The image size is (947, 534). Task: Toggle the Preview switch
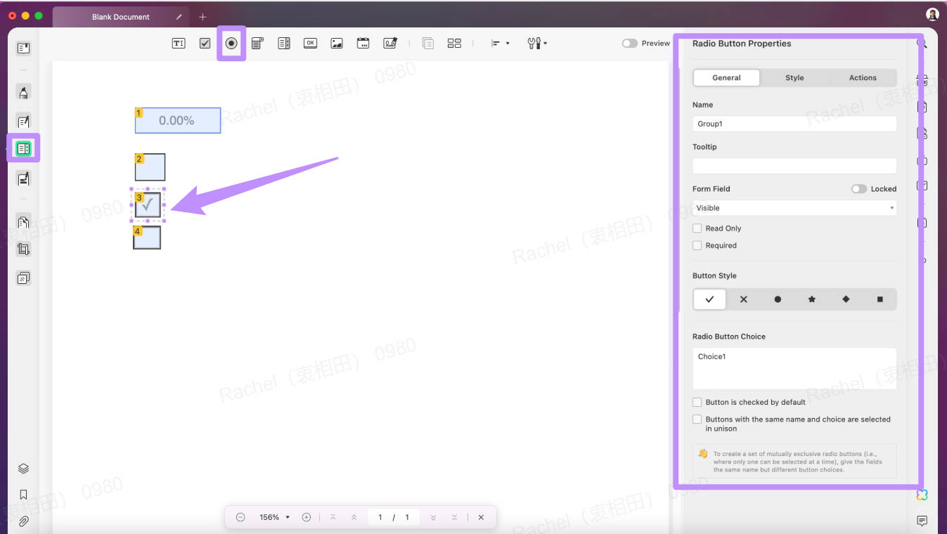pyautogui.click(x=629, y=43)
